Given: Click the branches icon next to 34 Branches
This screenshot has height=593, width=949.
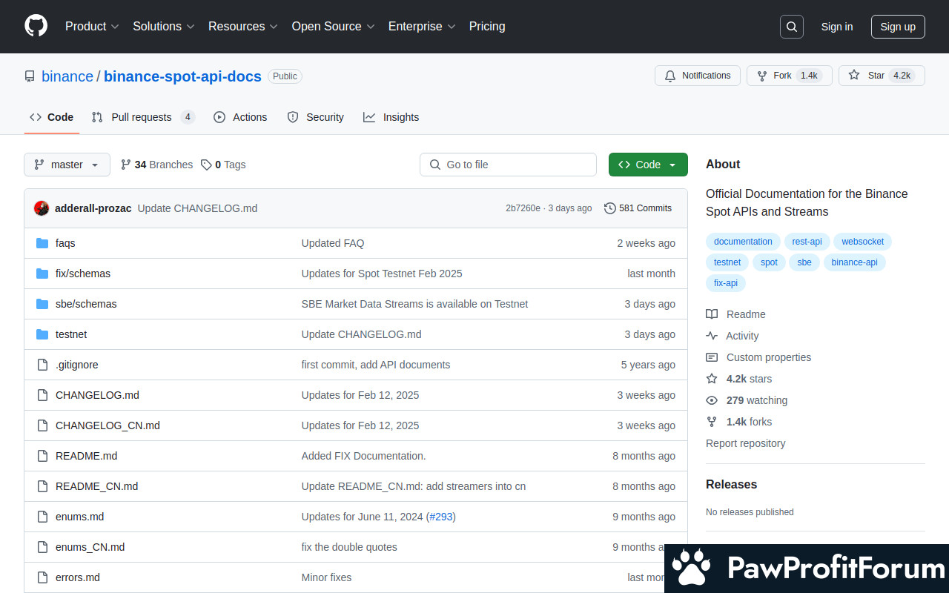Looking at the screenshot, I should 126,165.
